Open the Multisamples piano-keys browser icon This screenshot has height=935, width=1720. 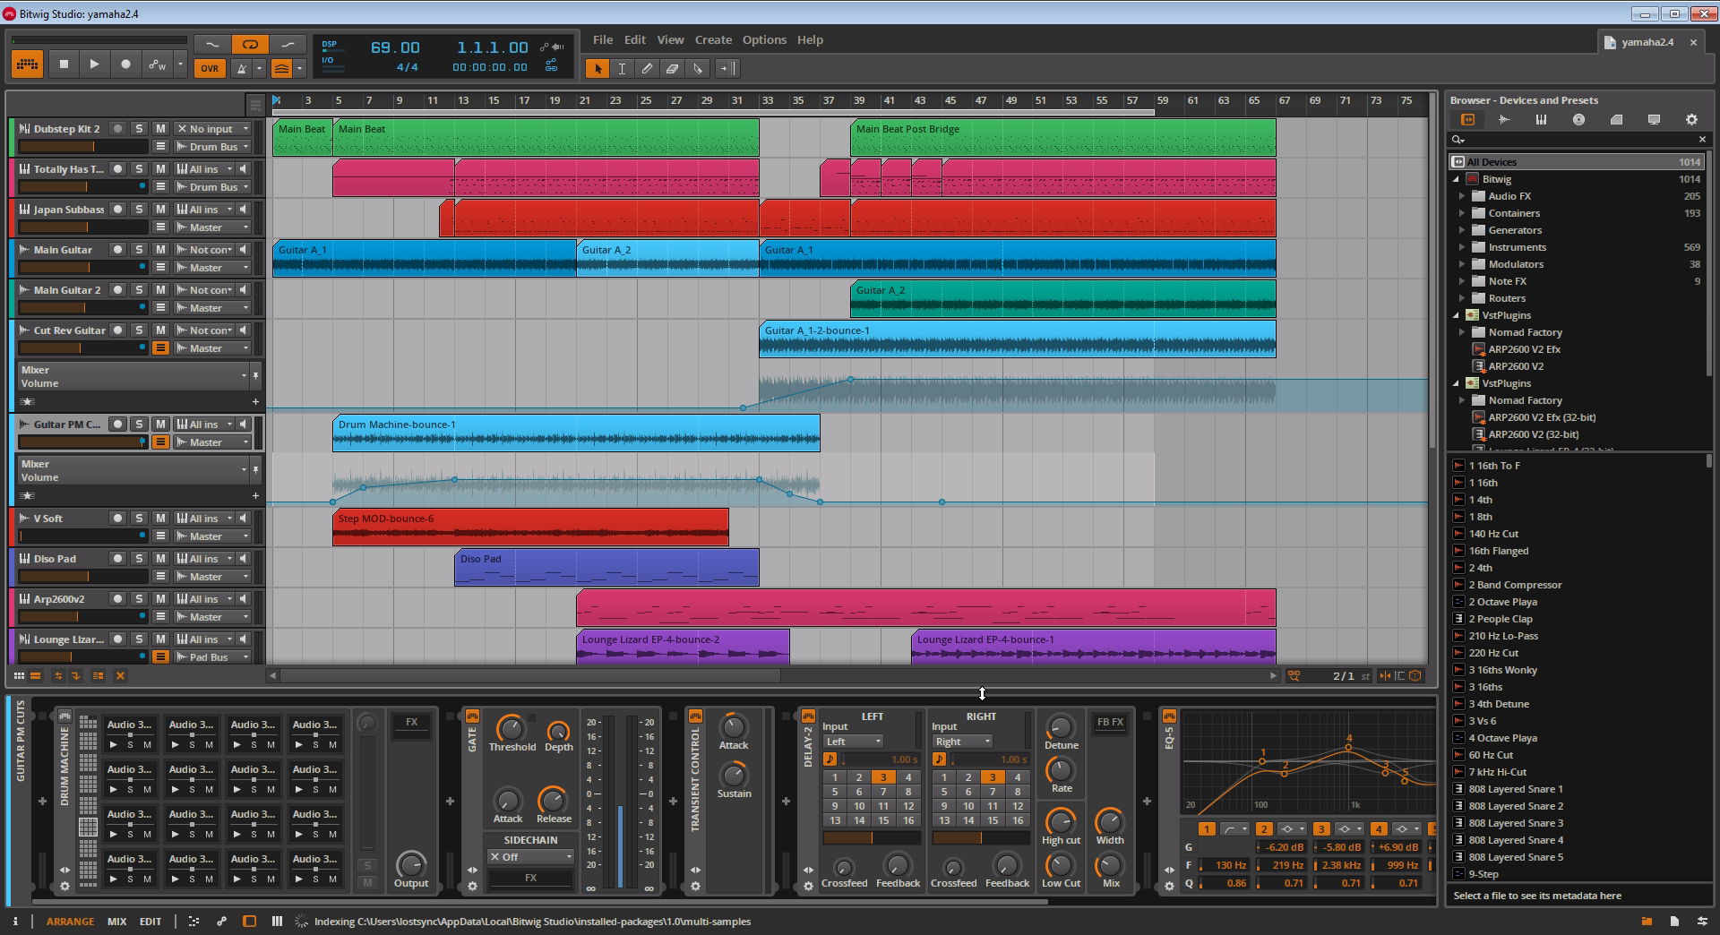(x=1541, y=119)
